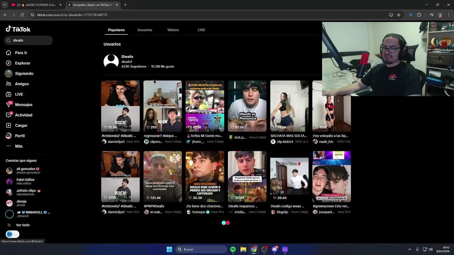Open Codigo Waaa video with 28.6K likes
This screenshot has height=255, width=454.
pyautogui.click(x=289, y=176)
